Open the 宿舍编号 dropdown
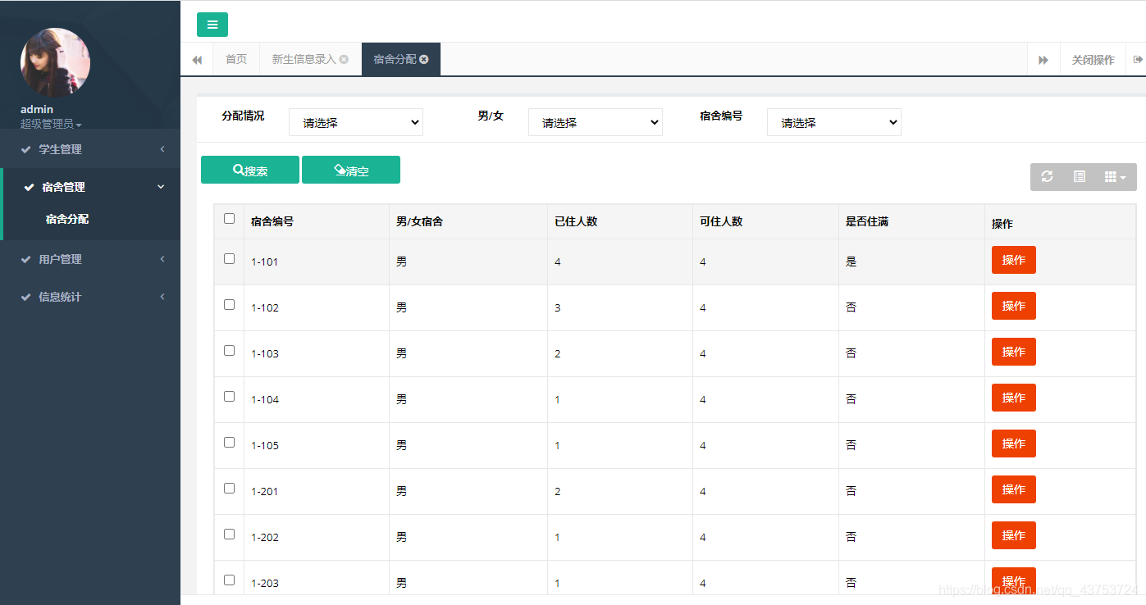The width and height of the screenshot is (1146, 605). point(833,123)
